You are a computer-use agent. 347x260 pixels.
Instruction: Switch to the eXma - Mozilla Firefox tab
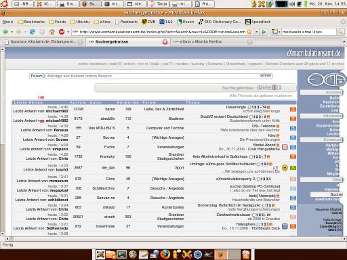coord(212,42)
